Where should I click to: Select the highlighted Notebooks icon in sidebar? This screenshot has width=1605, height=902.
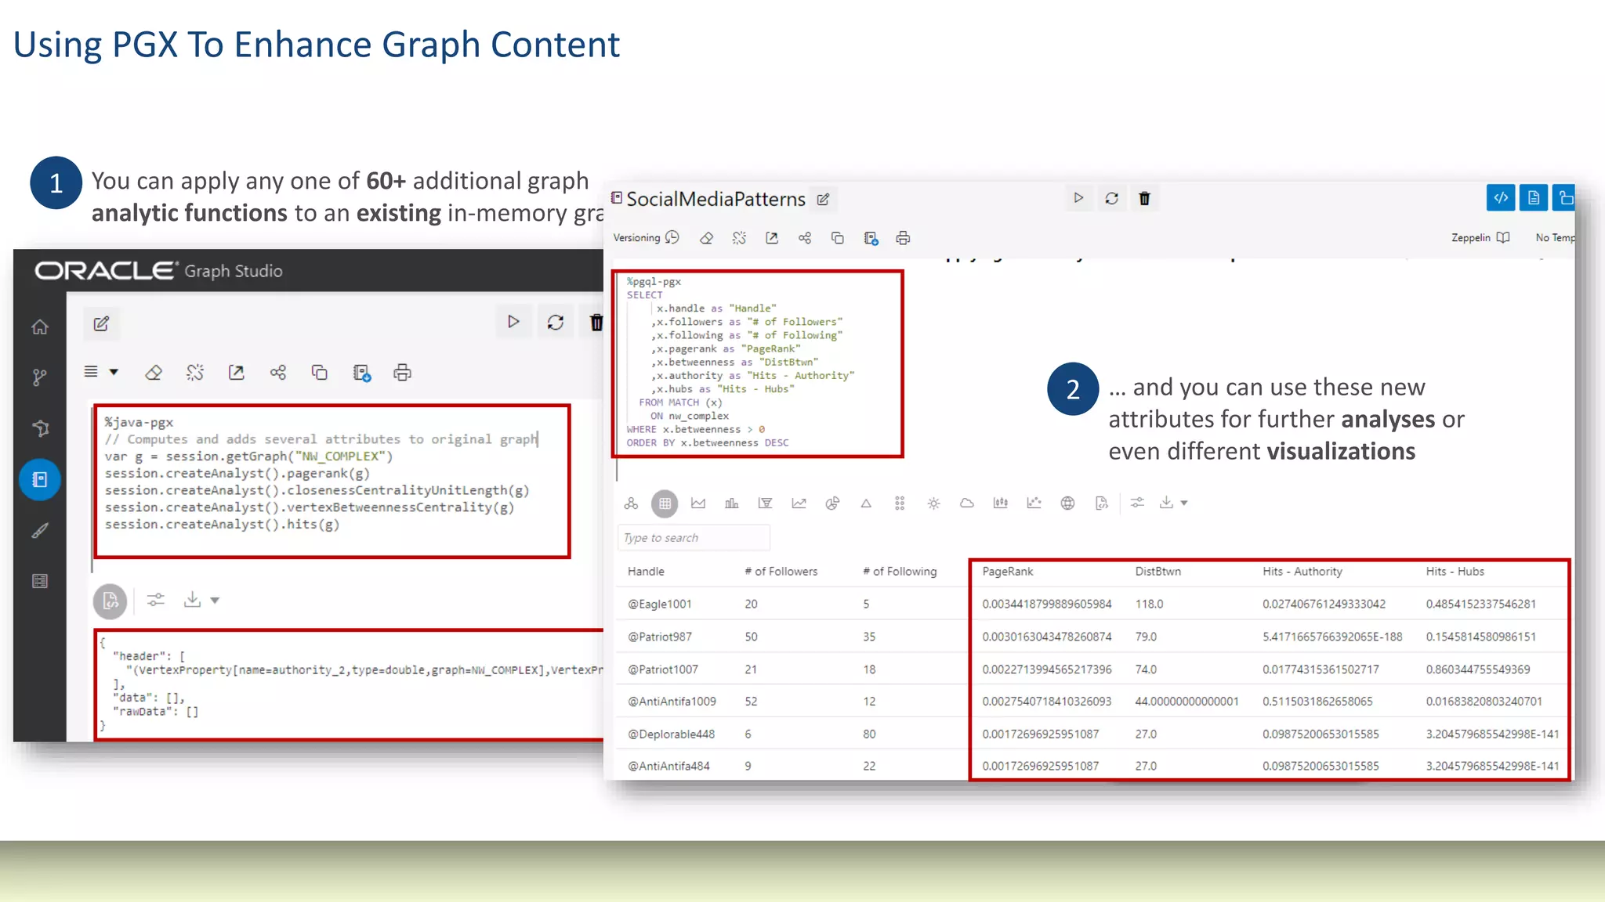point(40,479)
